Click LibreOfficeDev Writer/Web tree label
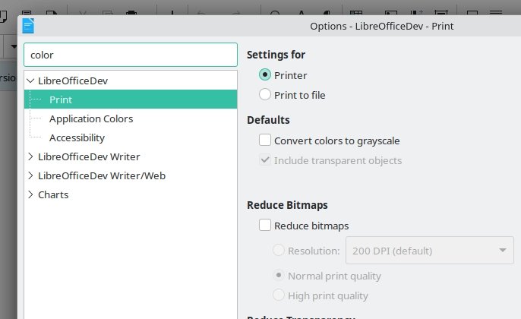Image resolution: width=521 pixels, height=319 pixels. pos(102,175)
